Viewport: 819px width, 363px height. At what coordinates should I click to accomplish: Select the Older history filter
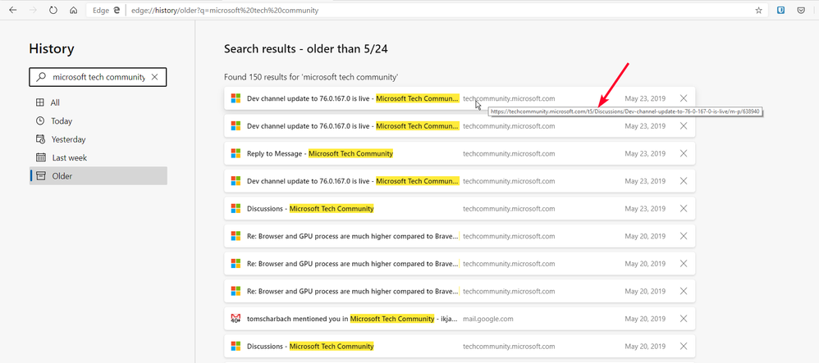tap(98, 175)
